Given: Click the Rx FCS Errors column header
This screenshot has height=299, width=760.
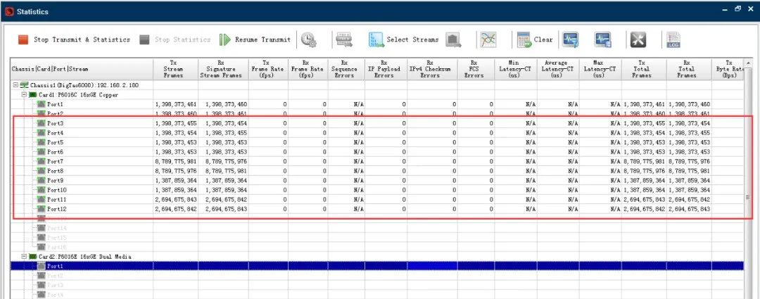Looking at the screenshot, I should click(x=473, y=69).
